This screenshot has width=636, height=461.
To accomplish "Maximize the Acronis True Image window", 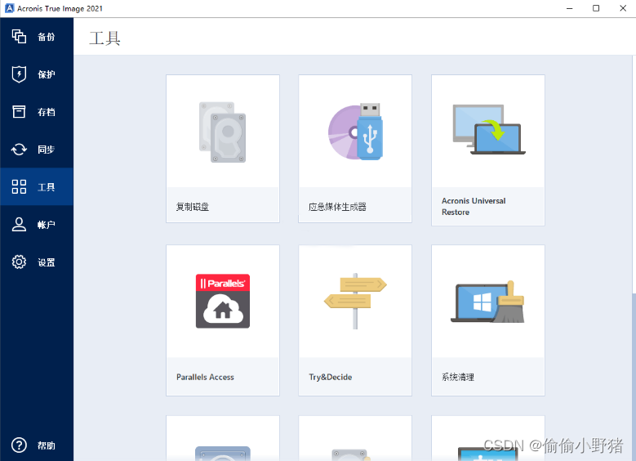I will click(596, 8).
